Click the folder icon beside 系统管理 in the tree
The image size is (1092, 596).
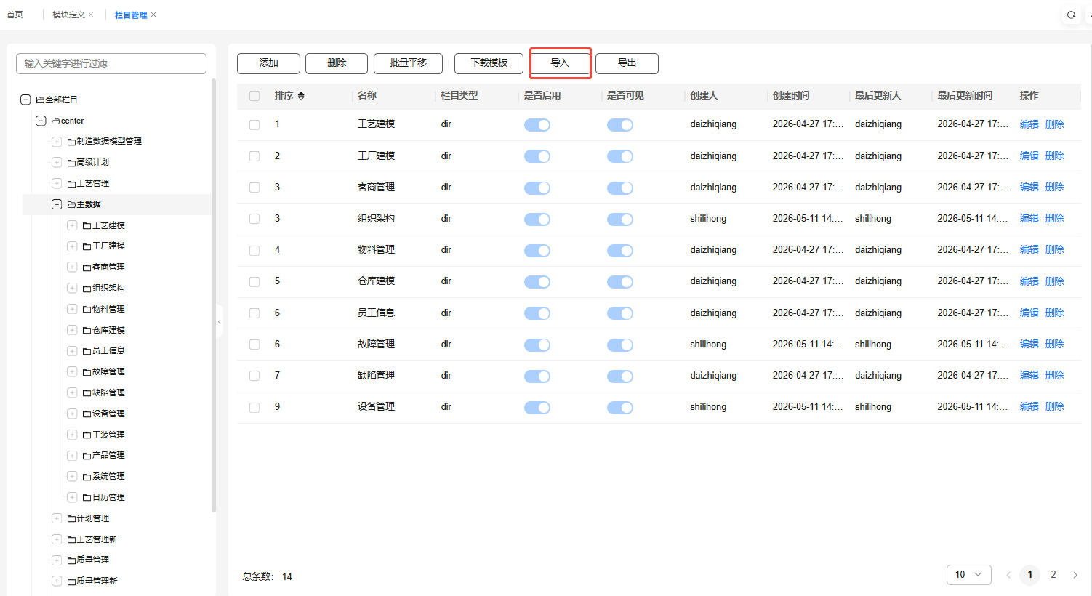87,477
